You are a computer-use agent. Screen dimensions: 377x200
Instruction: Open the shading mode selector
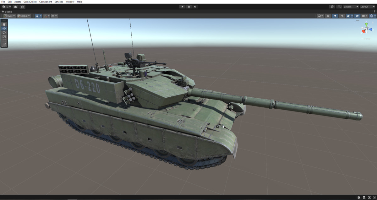pyautogui.click(x=320, y=16)
